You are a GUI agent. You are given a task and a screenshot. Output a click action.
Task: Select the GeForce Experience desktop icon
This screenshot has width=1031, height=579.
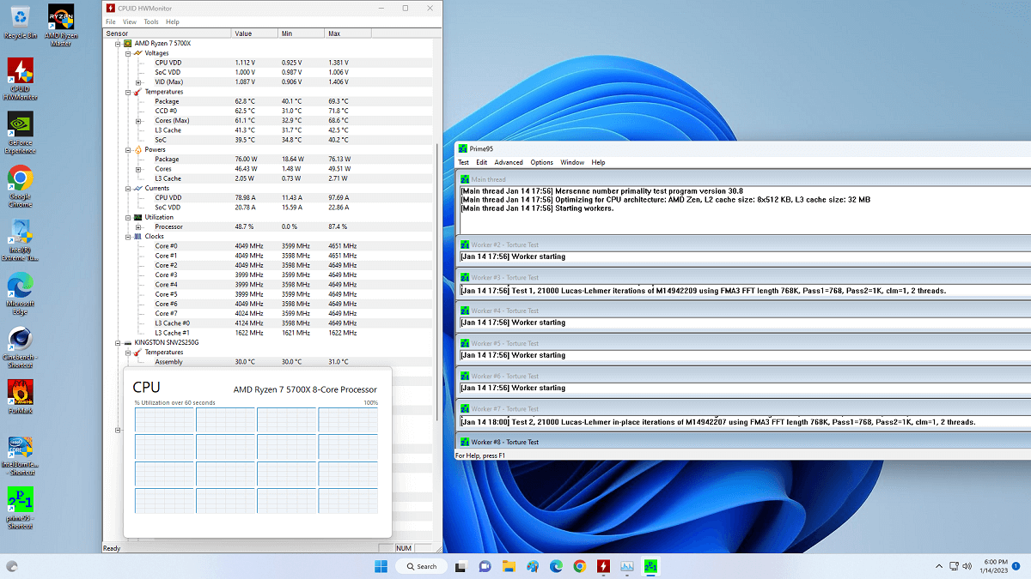click(x=20, y=133)
